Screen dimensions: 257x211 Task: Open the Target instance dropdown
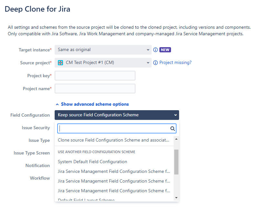coord(103,50)
